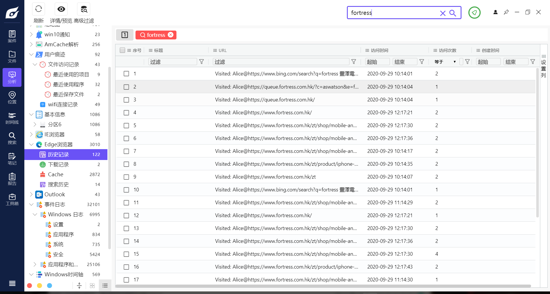
Task: Expand the IE浏览器 tree node
Action: click(x=31, y=134)
